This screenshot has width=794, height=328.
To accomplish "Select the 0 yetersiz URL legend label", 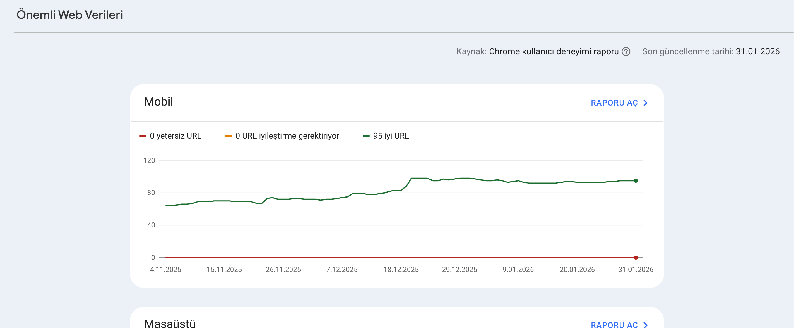I will [175, 136].
